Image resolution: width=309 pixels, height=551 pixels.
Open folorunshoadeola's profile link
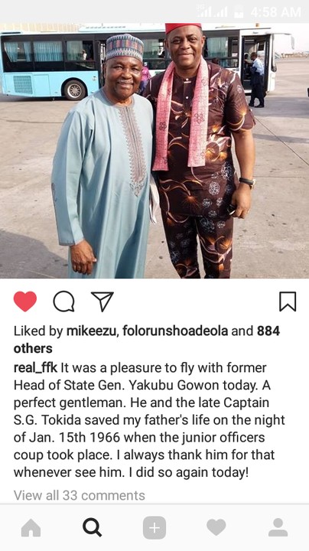175,331
